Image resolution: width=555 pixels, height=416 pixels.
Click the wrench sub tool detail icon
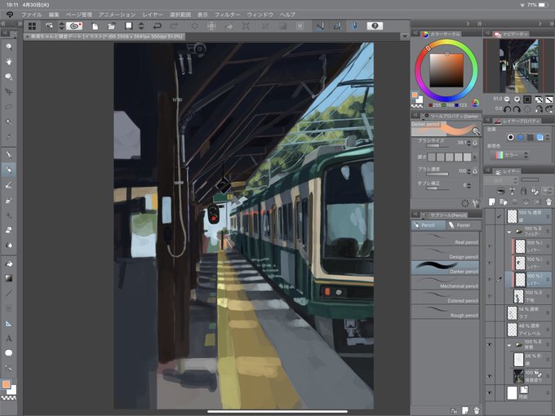[476, 203]
